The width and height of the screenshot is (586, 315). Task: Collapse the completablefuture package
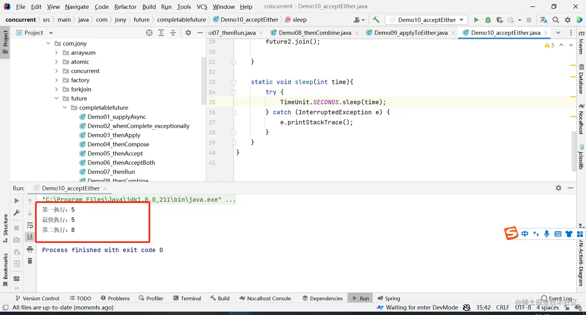65,107
